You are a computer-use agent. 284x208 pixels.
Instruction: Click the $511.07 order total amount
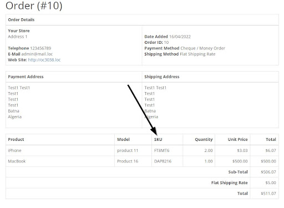(x=268, y=194)
